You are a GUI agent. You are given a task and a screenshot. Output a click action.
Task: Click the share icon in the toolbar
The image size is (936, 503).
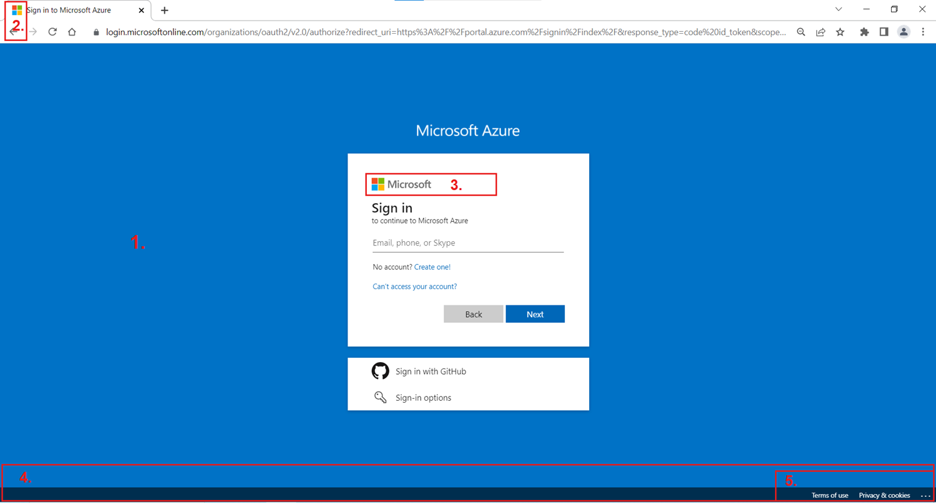click(821, 32)
